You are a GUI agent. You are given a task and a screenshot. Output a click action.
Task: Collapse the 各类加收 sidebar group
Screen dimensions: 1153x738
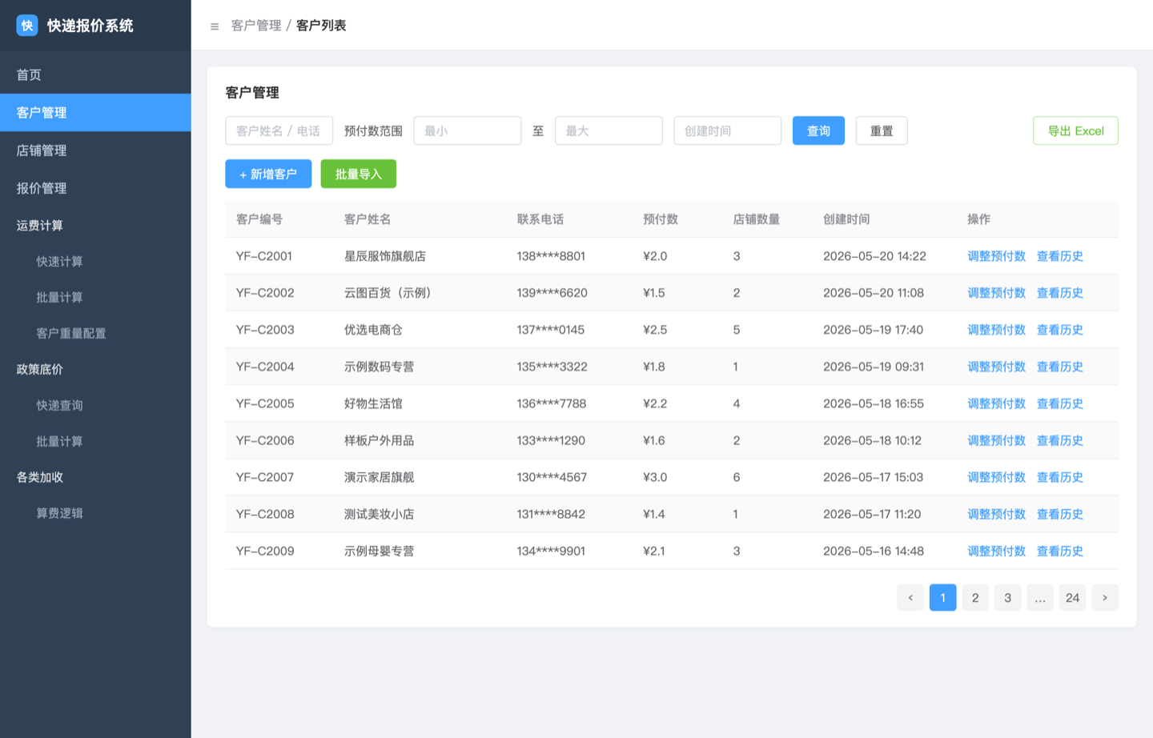tap(95, 477)
